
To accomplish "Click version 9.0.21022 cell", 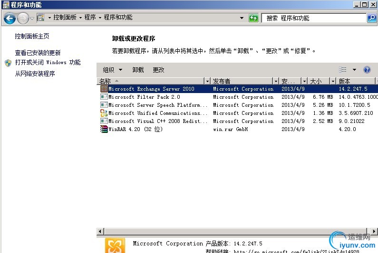I will [351, 121].
